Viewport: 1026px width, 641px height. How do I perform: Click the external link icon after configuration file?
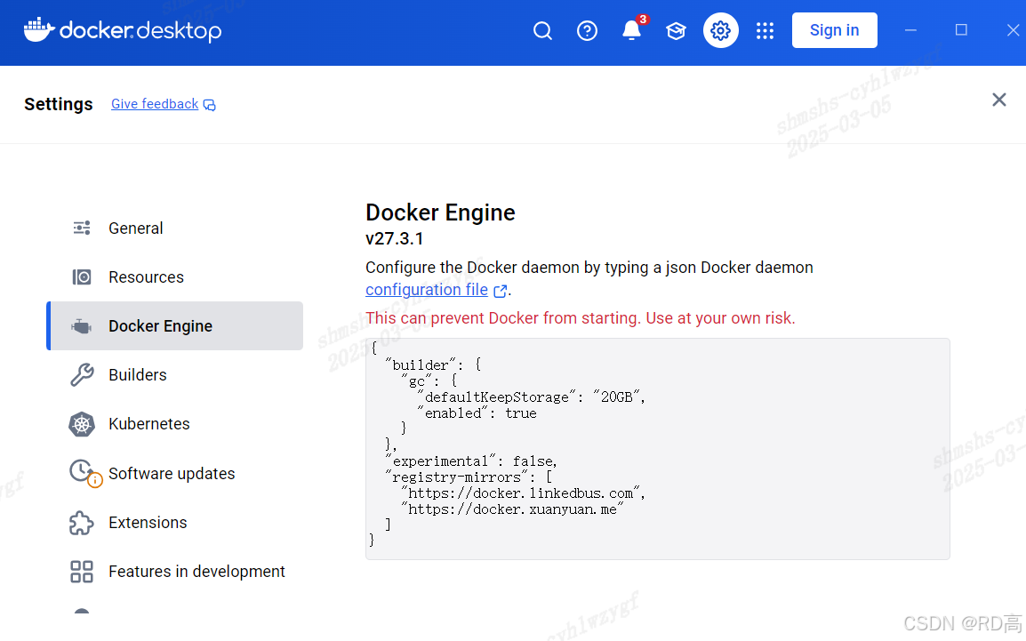click(x=501, y=291)
